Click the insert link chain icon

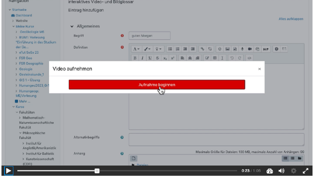(x=202, y=49)
